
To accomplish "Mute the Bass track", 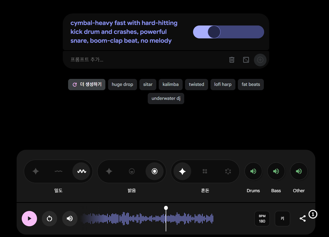I will (x=276, y=171).
